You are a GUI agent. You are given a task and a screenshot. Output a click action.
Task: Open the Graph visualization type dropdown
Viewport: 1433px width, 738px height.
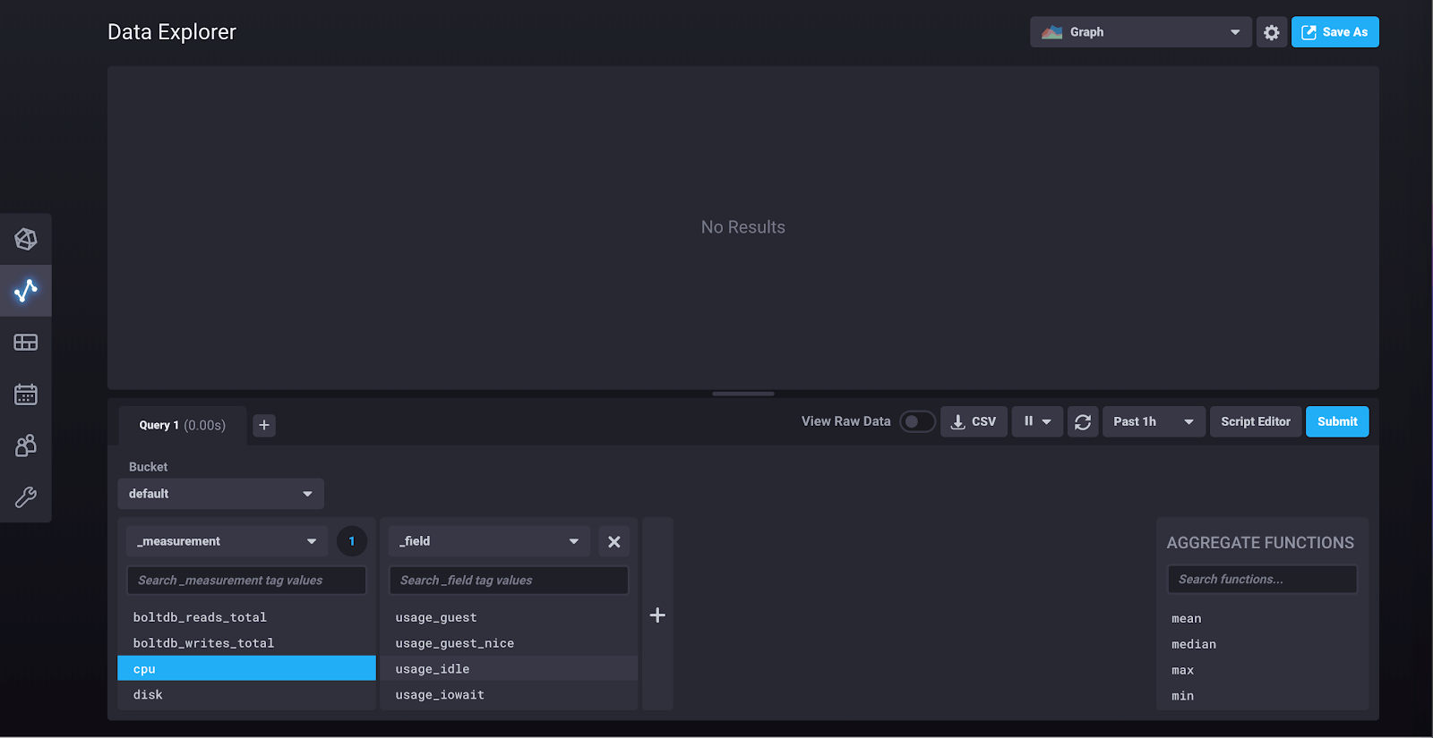(1141, 32)
